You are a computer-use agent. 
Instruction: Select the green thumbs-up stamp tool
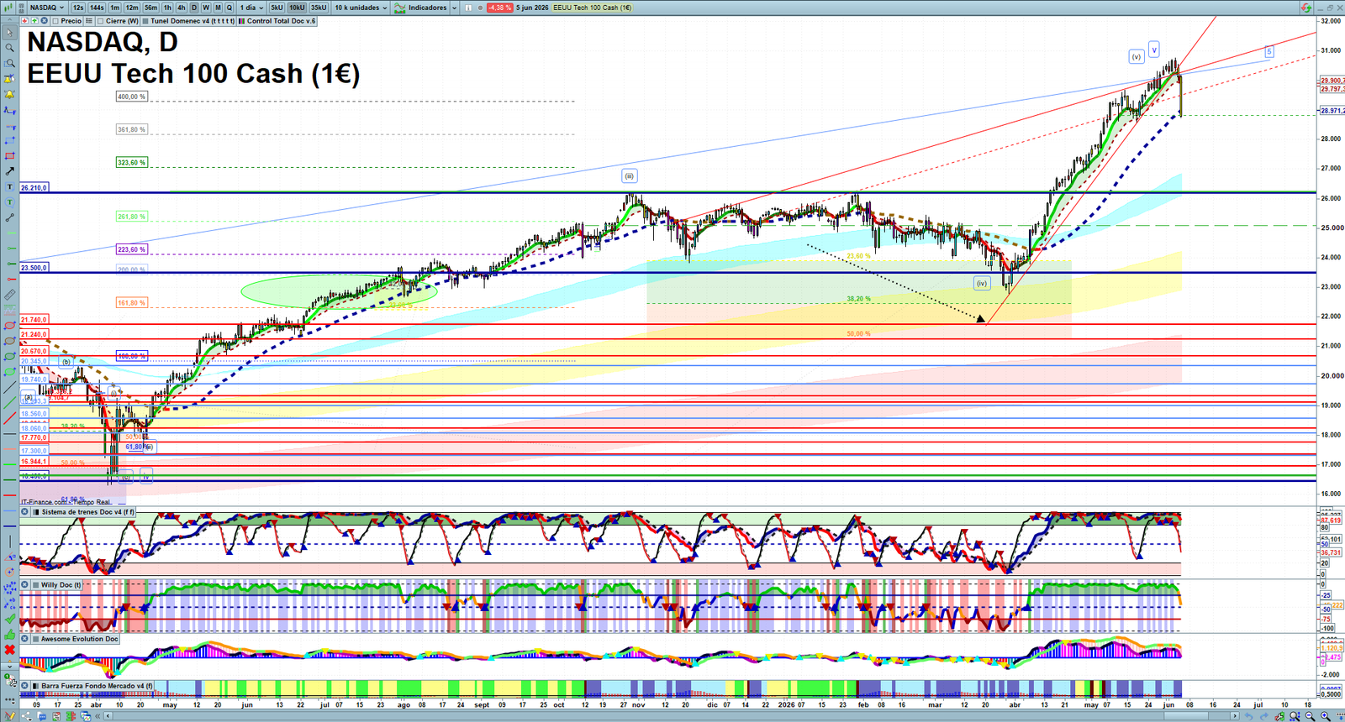click(9, 636)
